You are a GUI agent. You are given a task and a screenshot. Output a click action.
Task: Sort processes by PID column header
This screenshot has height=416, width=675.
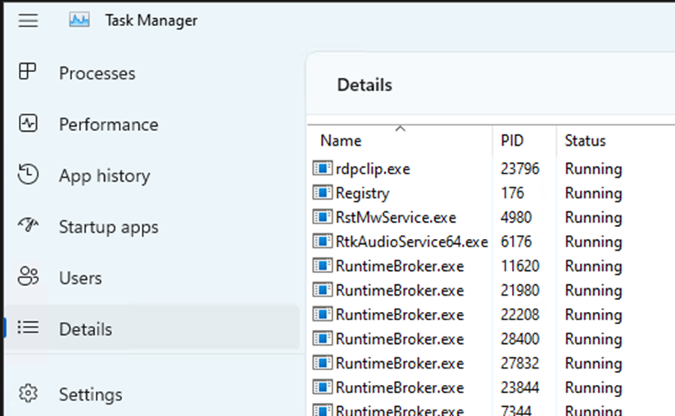(x=512, y=141)
